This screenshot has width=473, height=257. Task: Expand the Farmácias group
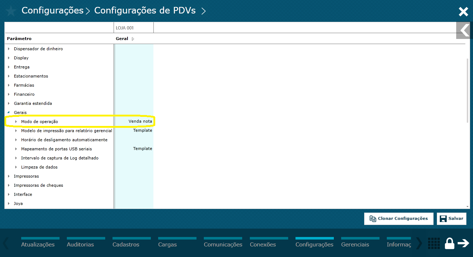pyautogui.click(x=9, y=85)
